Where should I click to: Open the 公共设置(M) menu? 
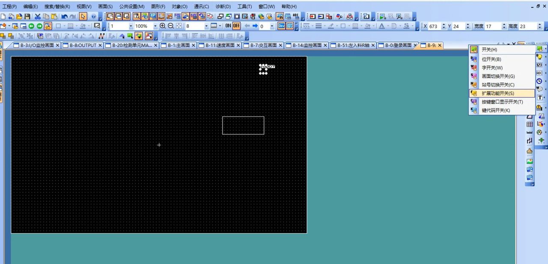(x=132, y=6)
